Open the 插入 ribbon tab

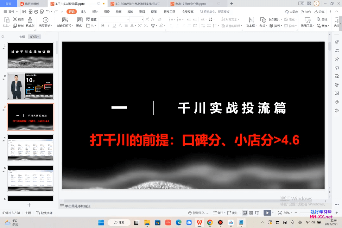pyautogui.click(x=83, y=12)
